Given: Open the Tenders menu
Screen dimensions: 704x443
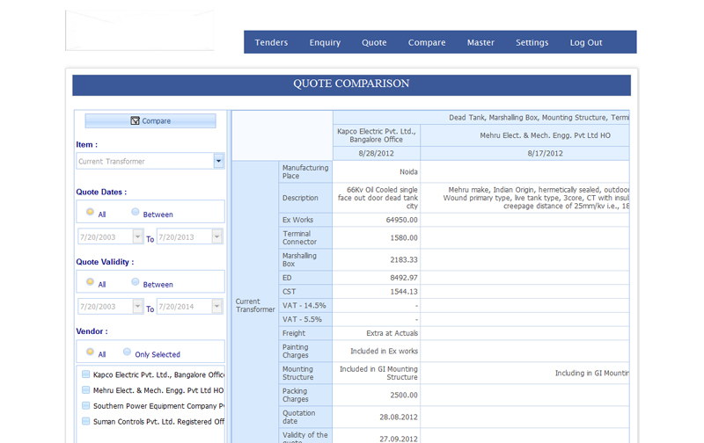Looking at the screenshot, I should tap(271, 42).
